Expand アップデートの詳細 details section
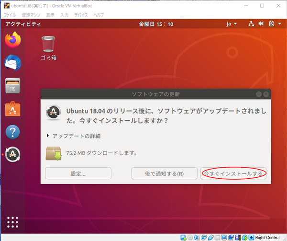 [x=73, y=136]
